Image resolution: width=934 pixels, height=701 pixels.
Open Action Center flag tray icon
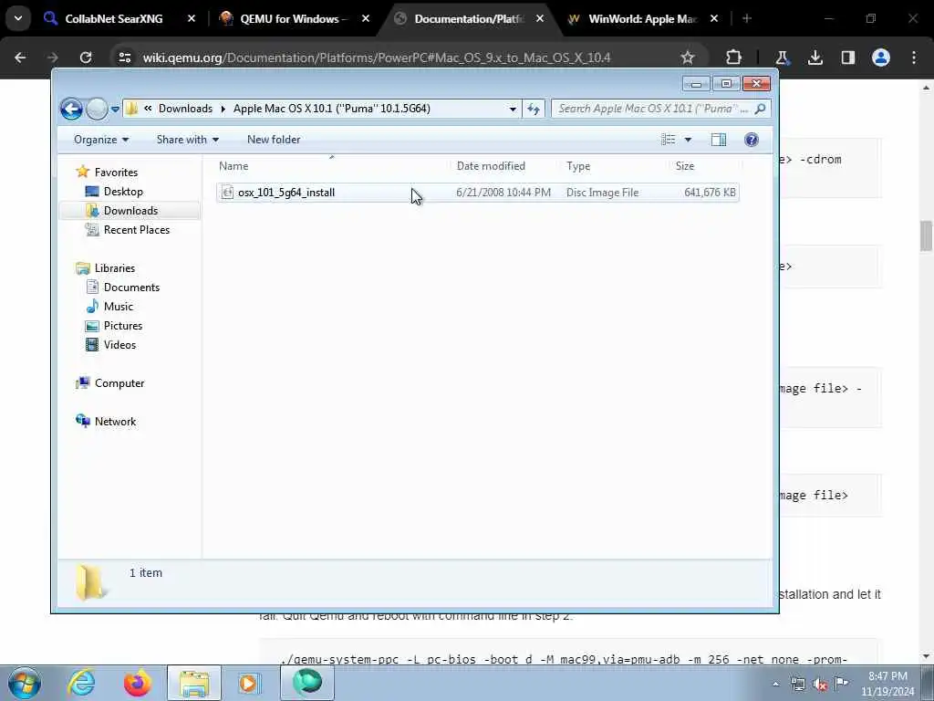(841, 684)
